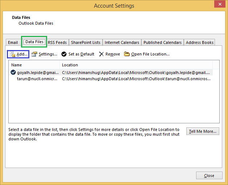Click the default checkmark icon beside goyalh.lepide
228x185 pixels.
(13, 72)
